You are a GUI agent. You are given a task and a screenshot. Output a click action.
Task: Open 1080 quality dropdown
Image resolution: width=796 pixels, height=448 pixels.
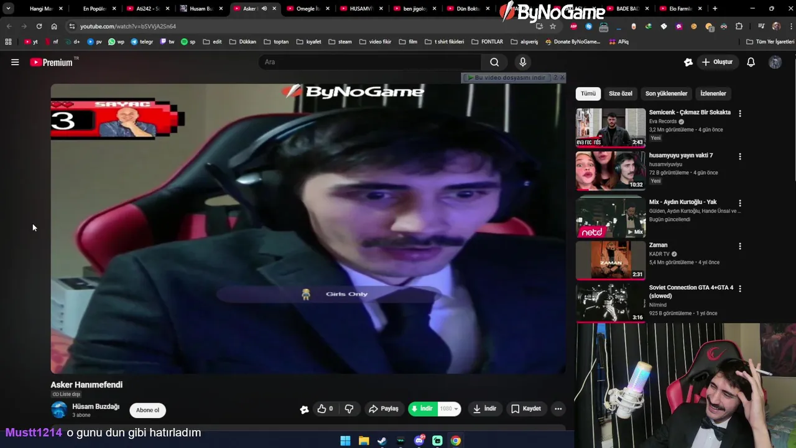pyautogui.click(x=448, y=409)
